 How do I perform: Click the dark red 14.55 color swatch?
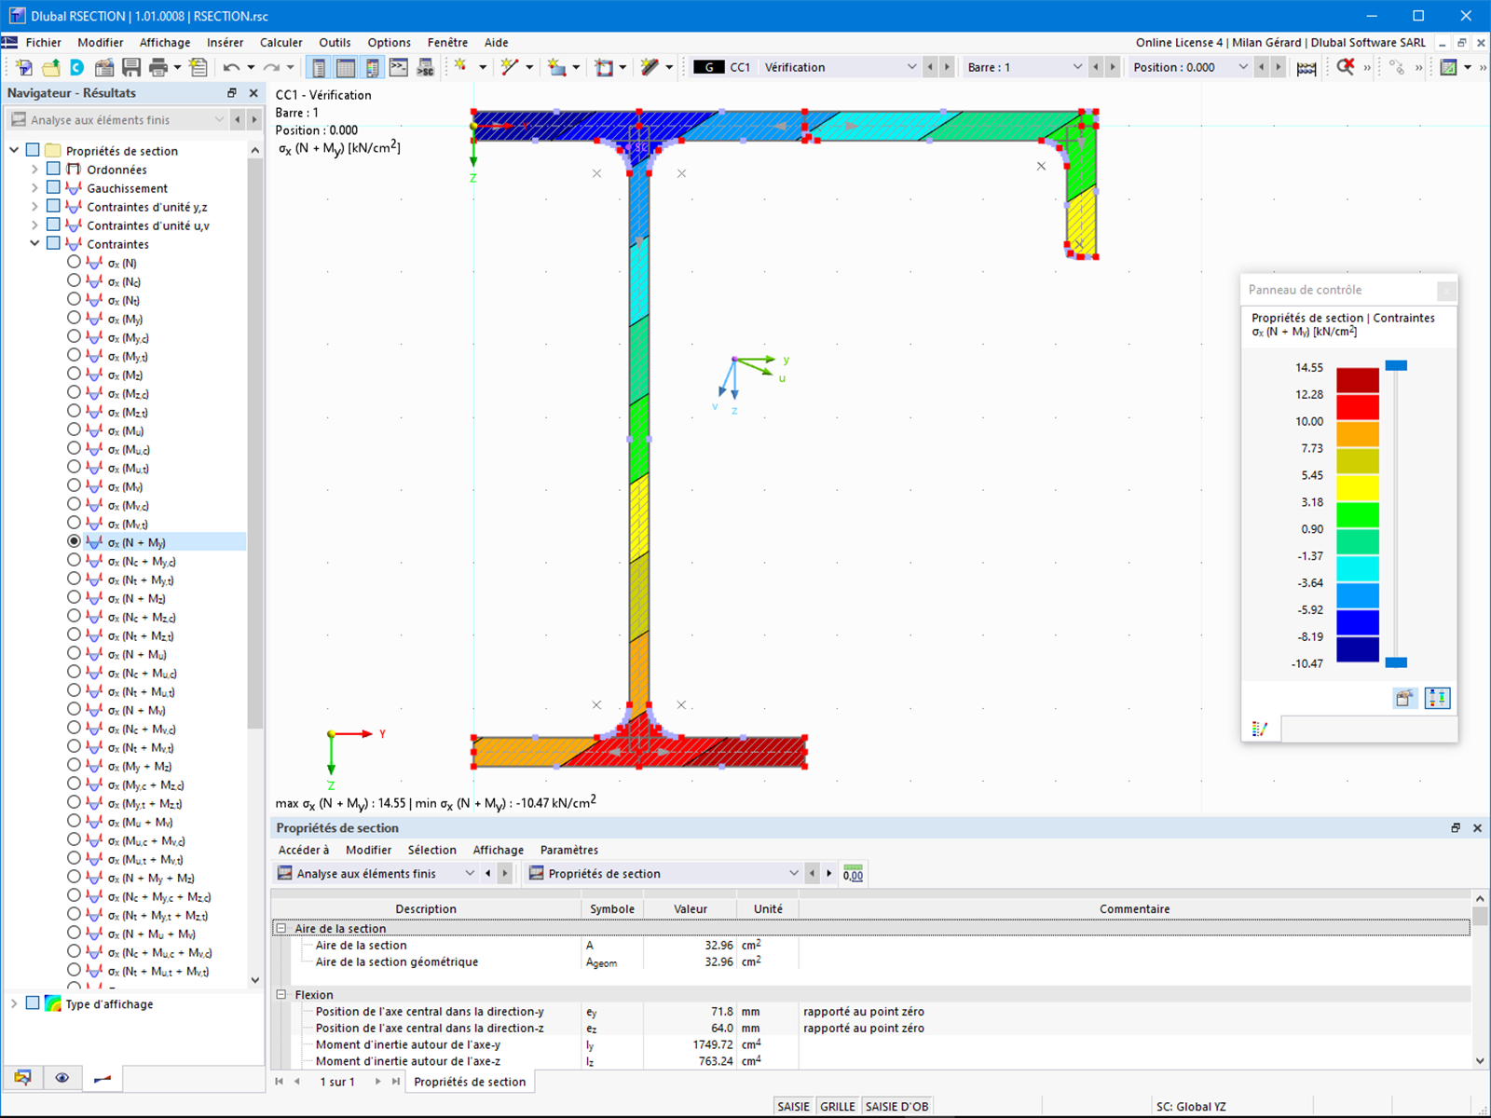(x=1358, y=379)
